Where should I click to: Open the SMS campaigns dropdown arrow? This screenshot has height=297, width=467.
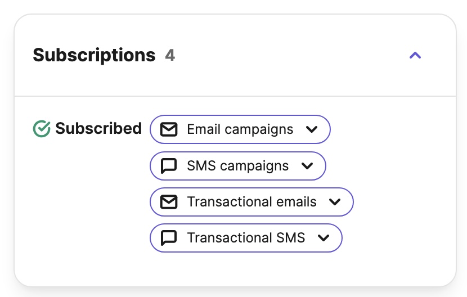(307, 166)
